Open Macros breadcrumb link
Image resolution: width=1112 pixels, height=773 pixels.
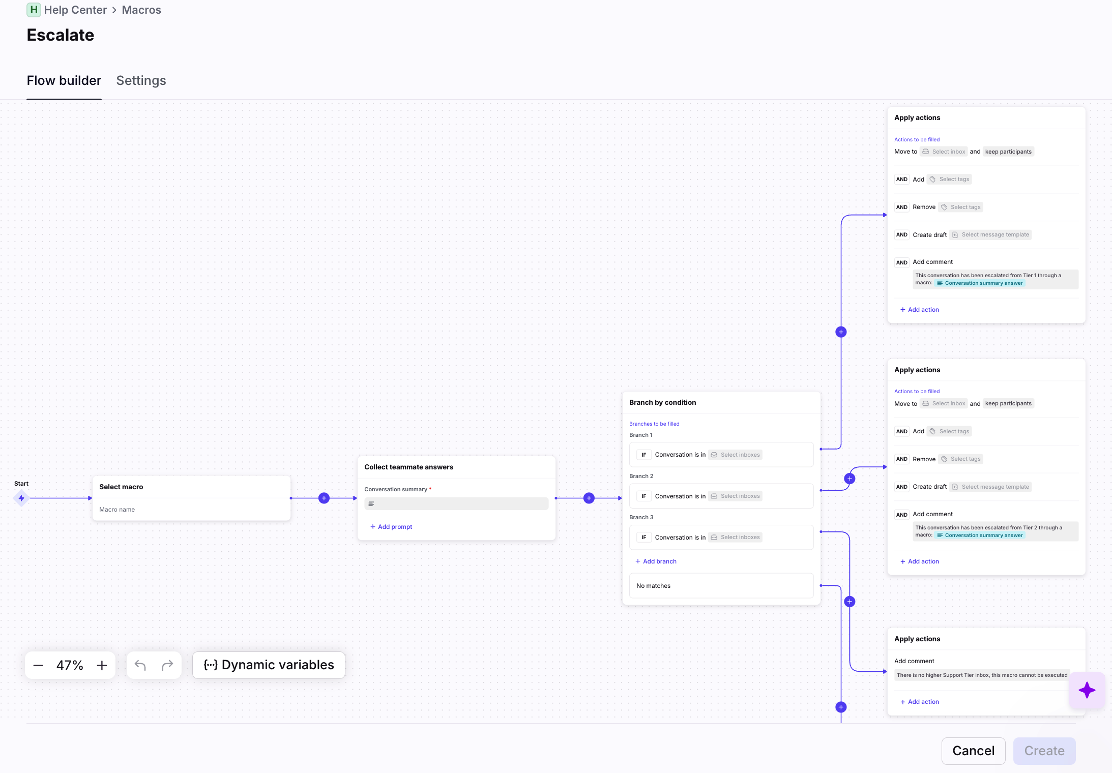point(141,10)
